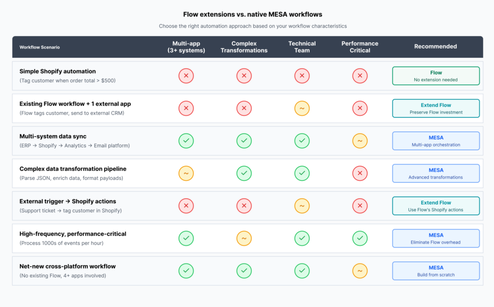This screenshot has height=307, width=494.
Task: Click the MESA 'Eliminate Flow overhead' button
Action: (436, 238)
